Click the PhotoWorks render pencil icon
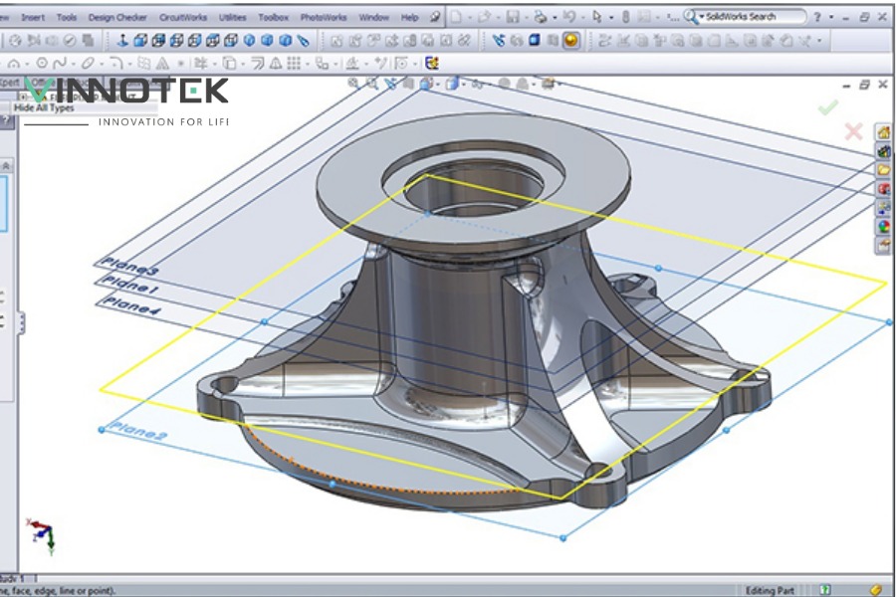Screen dimensions: 896x597 click(x=499, y=40)
